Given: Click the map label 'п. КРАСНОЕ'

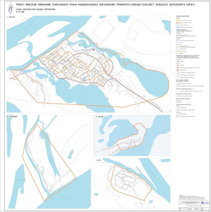Looking at the screenshot, I should [x=11, y=17].
